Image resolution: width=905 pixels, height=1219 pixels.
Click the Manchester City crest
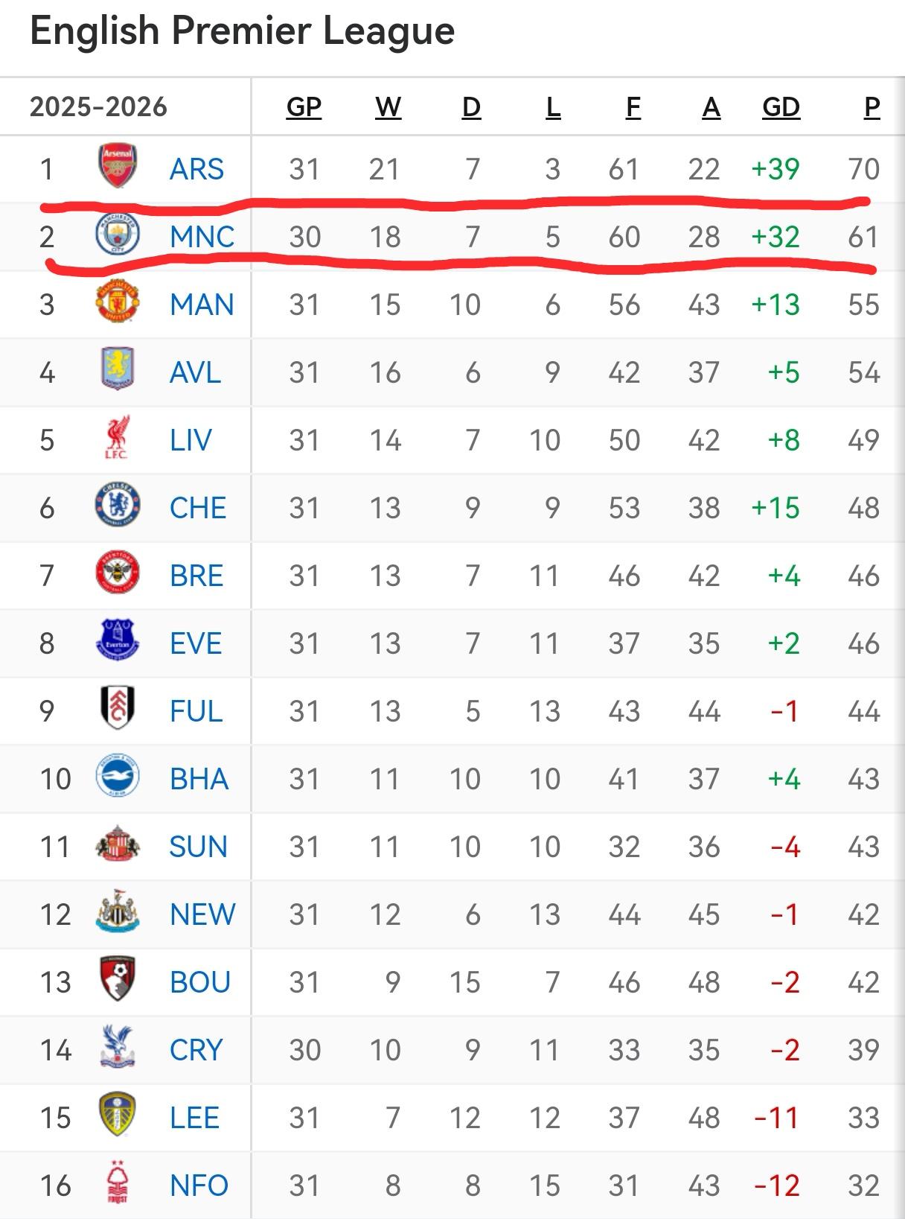click(x=118, y=235)
